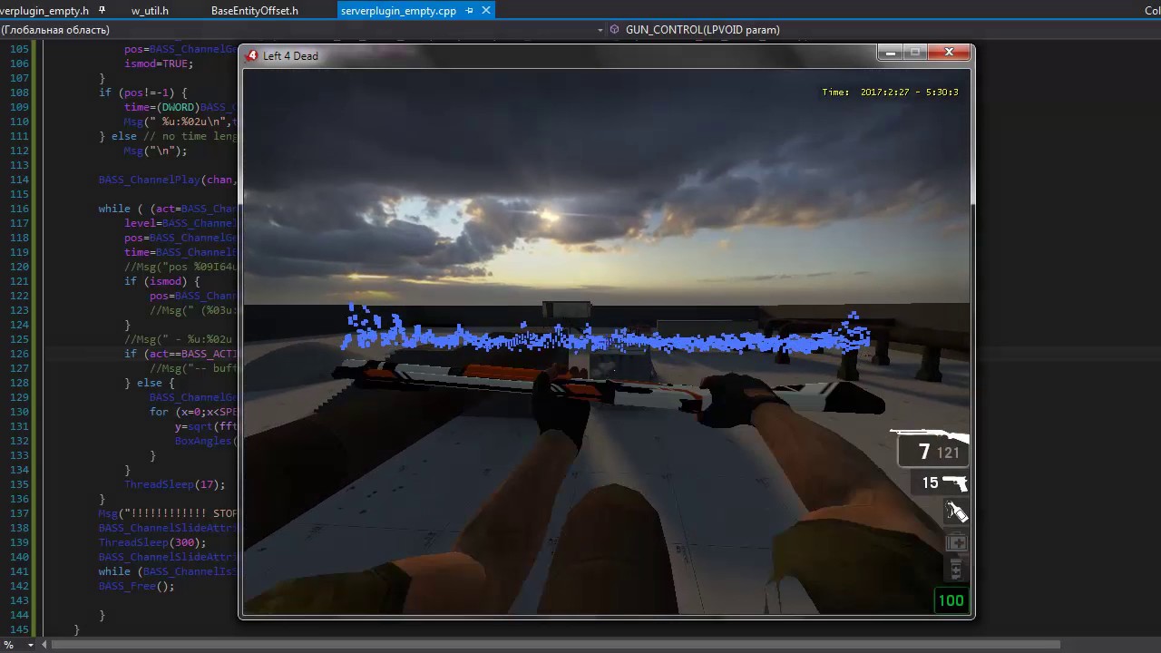
Task: Click the editor horizontal scrollbar thumb
Action: [555, 645]
